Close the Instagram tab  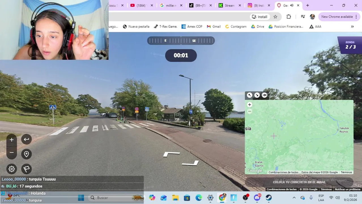(x=269, y=5)
